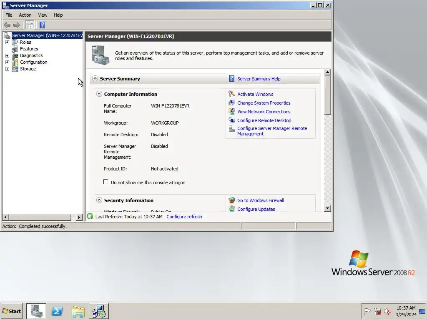This screenshot has height=320, width=427.
Task: Click the Change System Properties computer icon
Action: (x=231, y=103)
